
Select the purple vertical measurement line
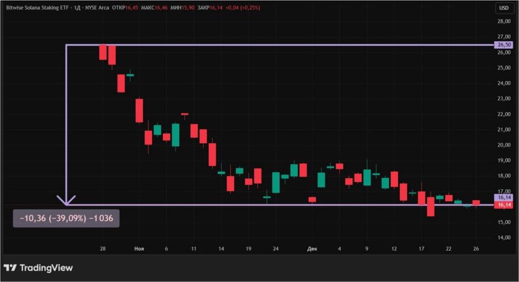[66, 124]
